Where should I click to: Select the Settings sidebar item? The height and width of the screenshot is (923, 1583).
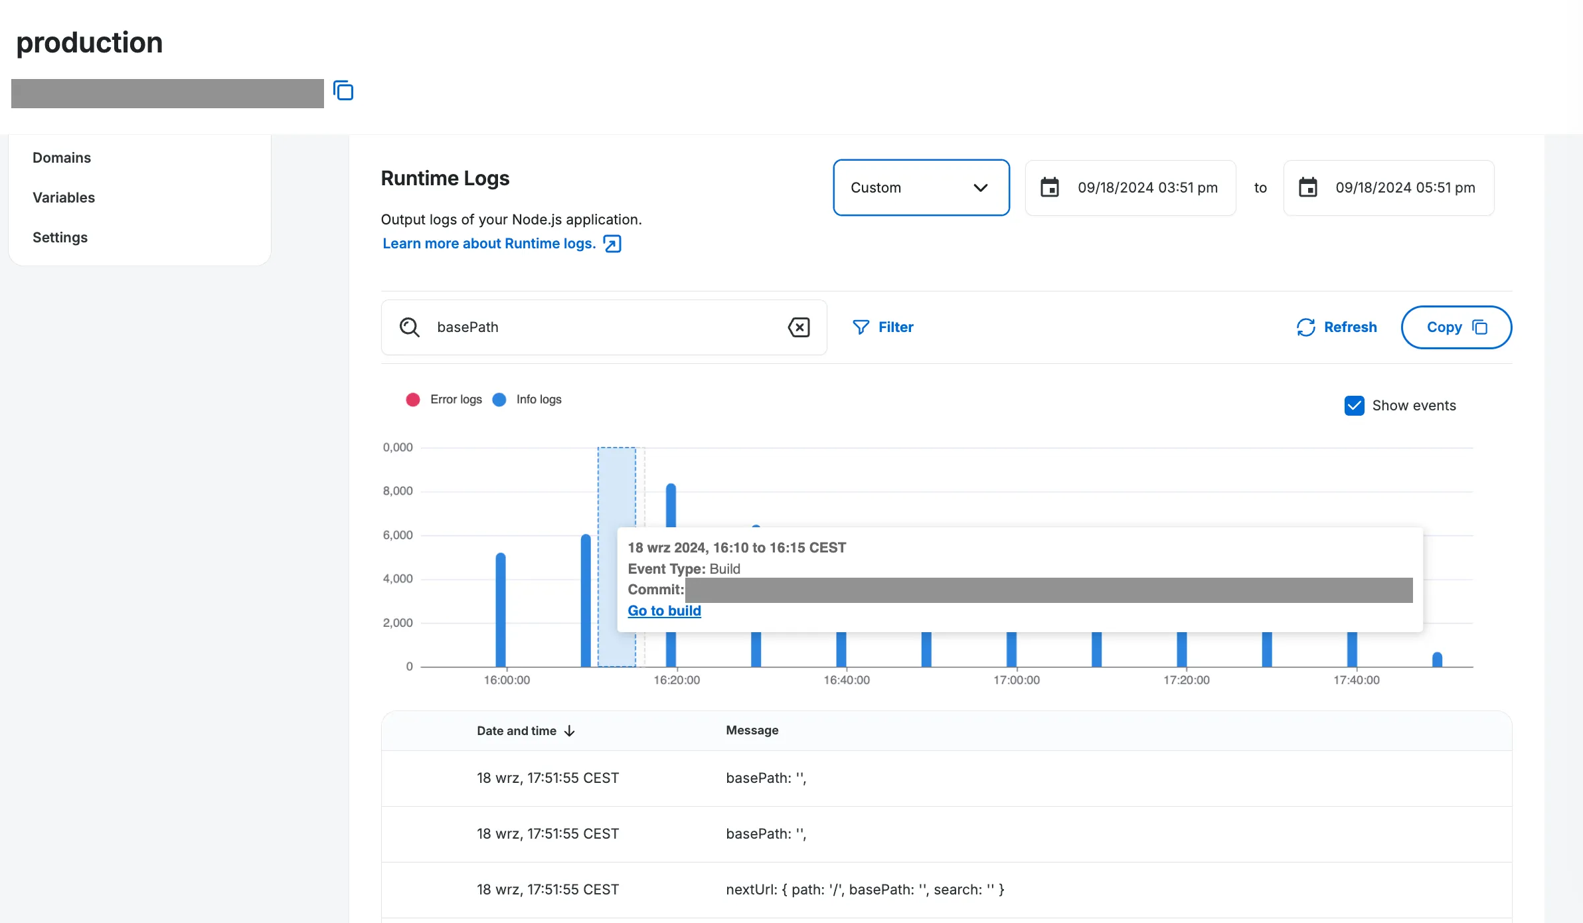(x=59, y=235)
